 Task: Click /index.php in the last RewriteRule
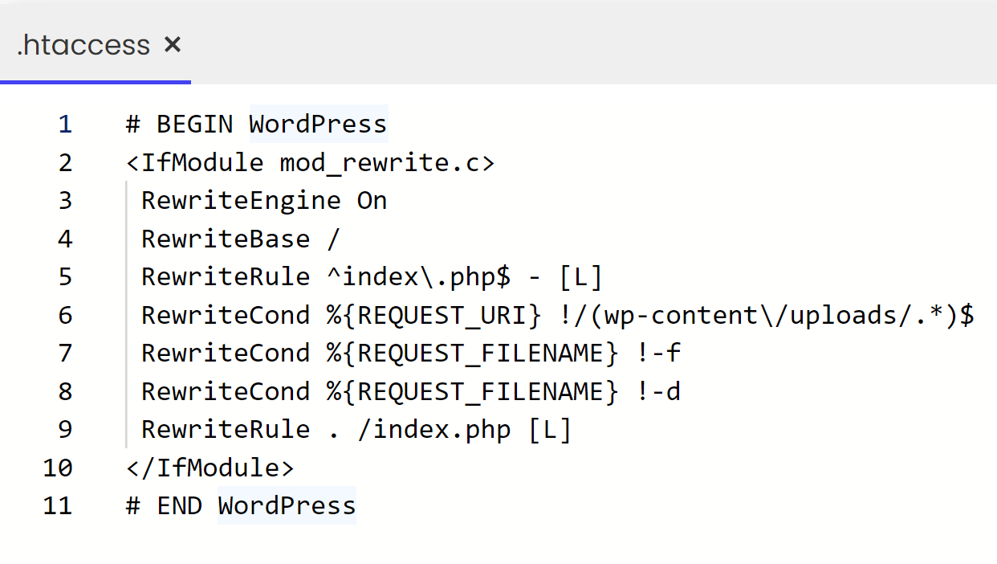433,430
